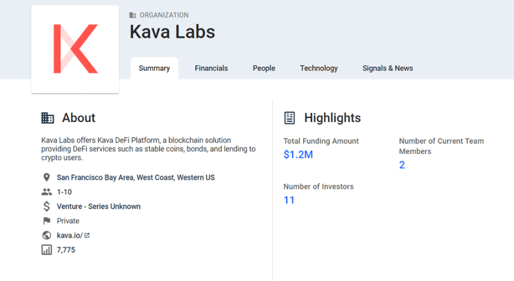Click the external link icon after kava.io/
Viewport: 514px width, 281px height.
87,235
